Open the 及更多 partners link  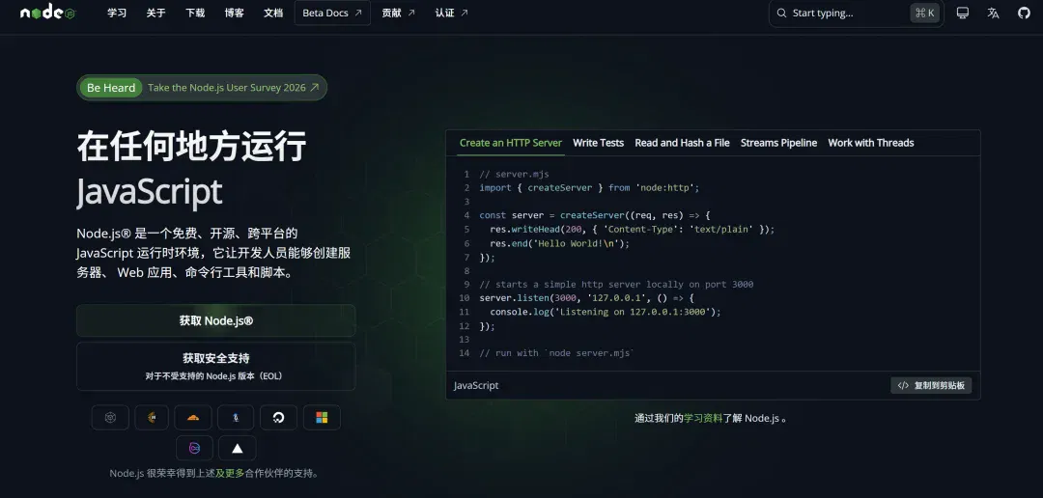[x=230, y=474]
